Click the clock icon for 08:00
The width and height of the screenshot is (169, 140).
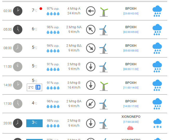(18, 48)
